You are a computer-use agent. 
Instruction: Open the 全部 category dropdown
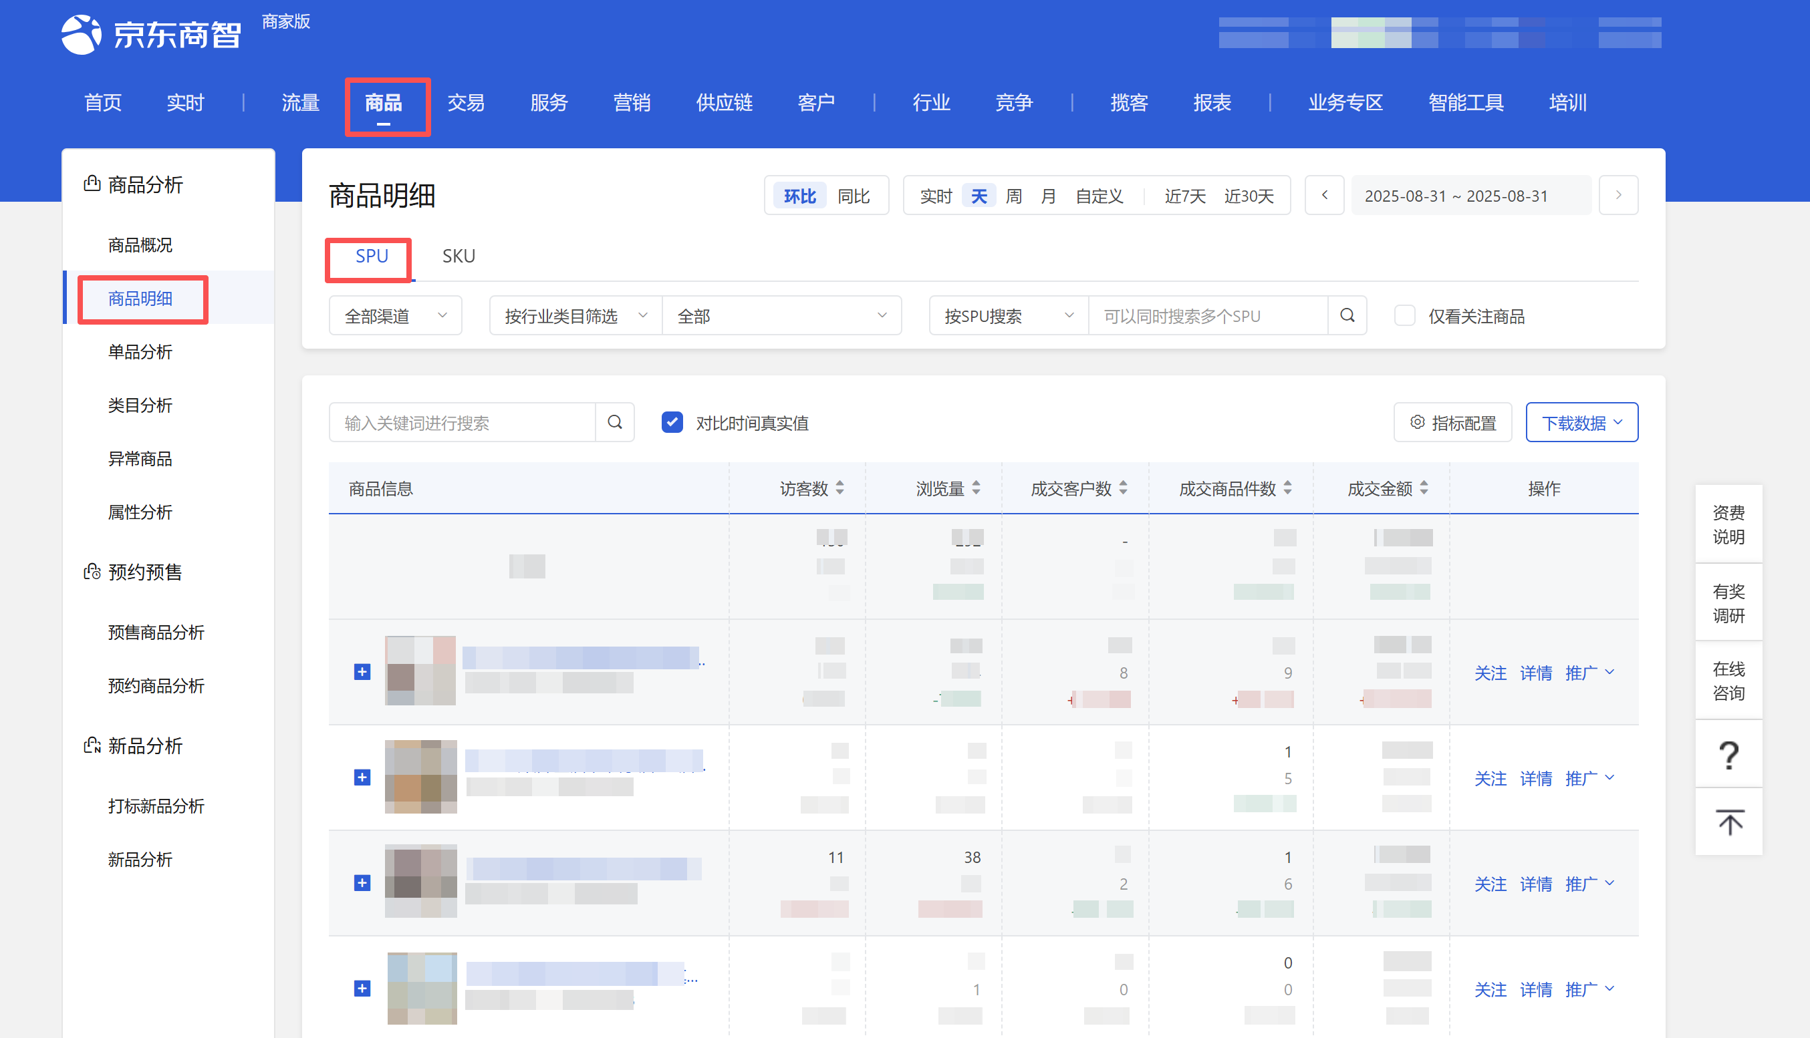(x=781, y=315)
